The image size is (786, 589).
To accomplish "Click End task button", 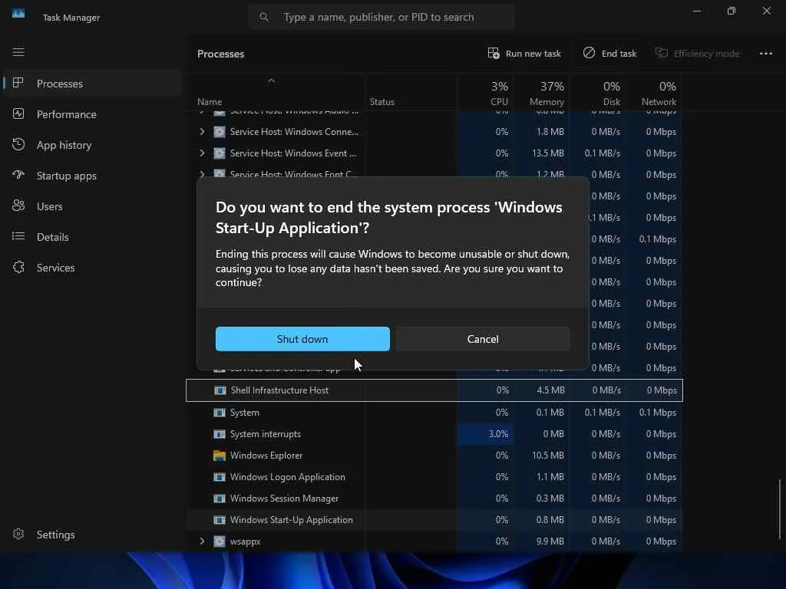I will 610,53.
